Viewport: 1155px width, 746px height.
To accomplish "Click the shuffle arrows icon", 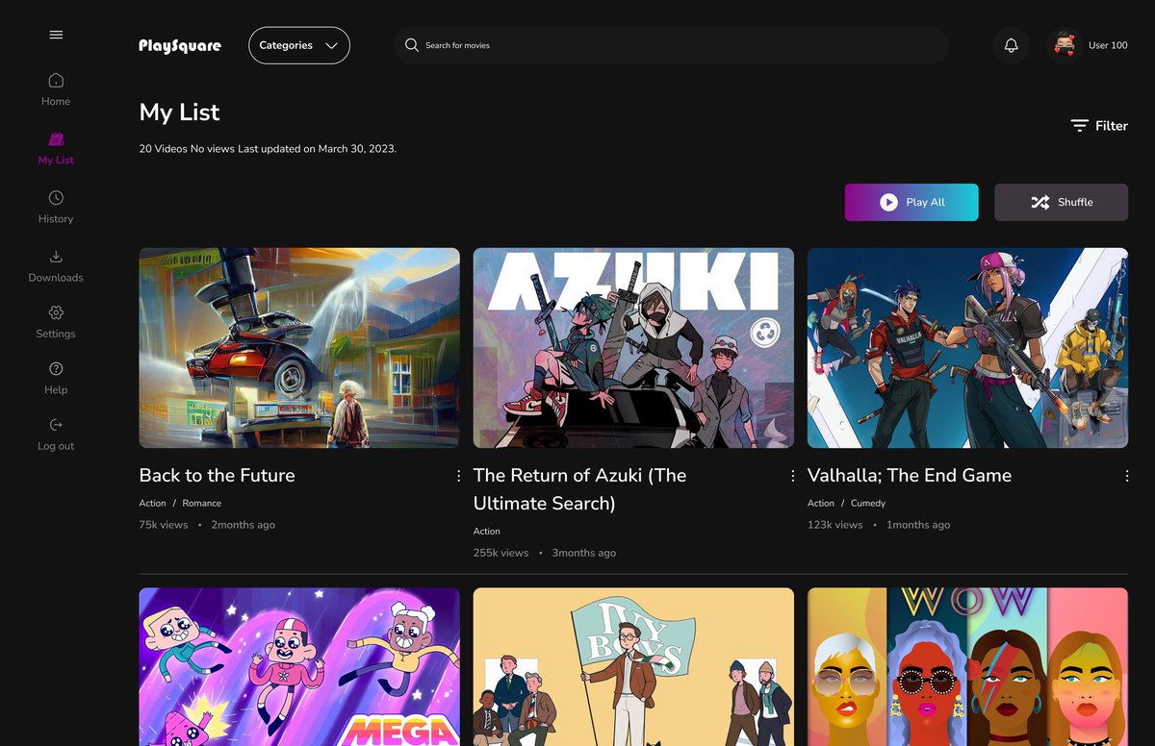I will tap(1039, 202).
